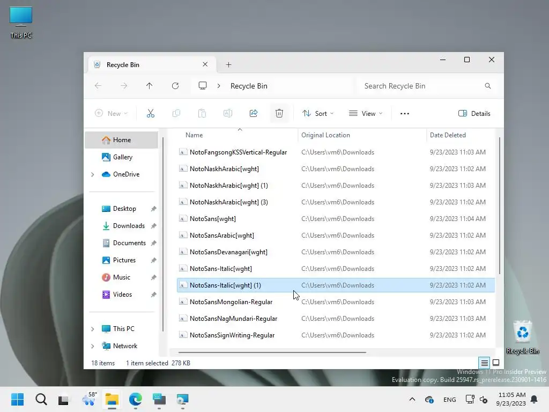Open Documents in quick access
The width and height of the screenshot is (549, 412).
pos(122,243)
